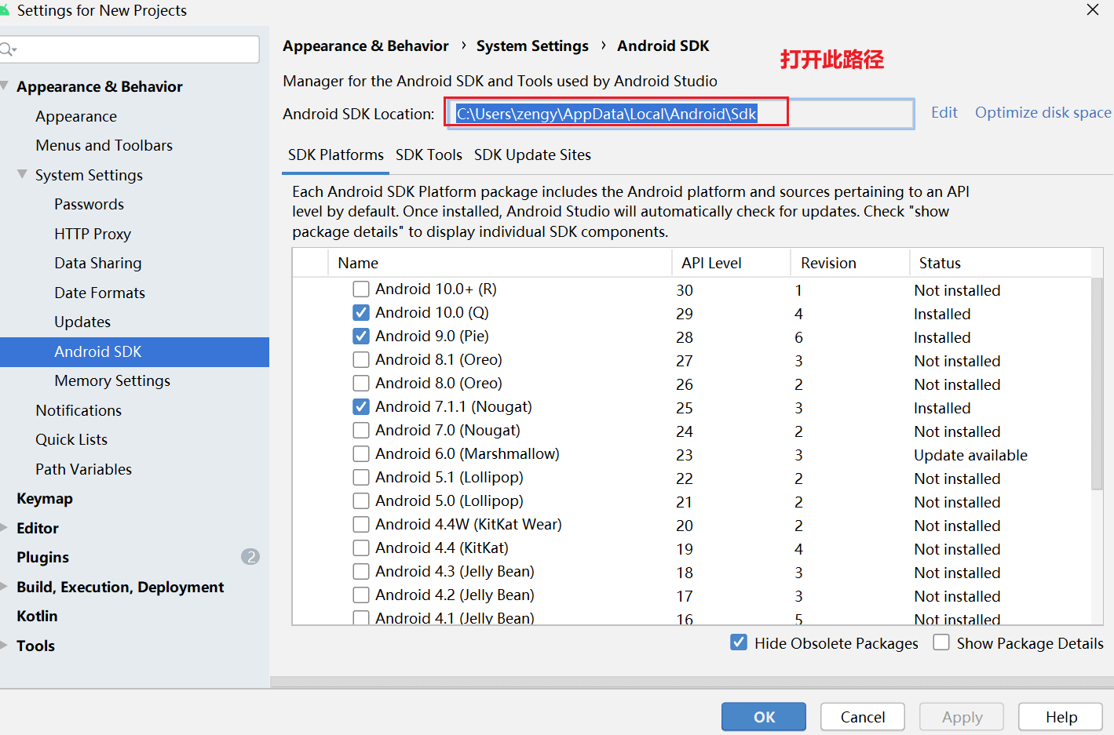The width and height of the screenshot is (1114, 735).
Task: Open HTTP Proxy settings page
Action: 93,234
